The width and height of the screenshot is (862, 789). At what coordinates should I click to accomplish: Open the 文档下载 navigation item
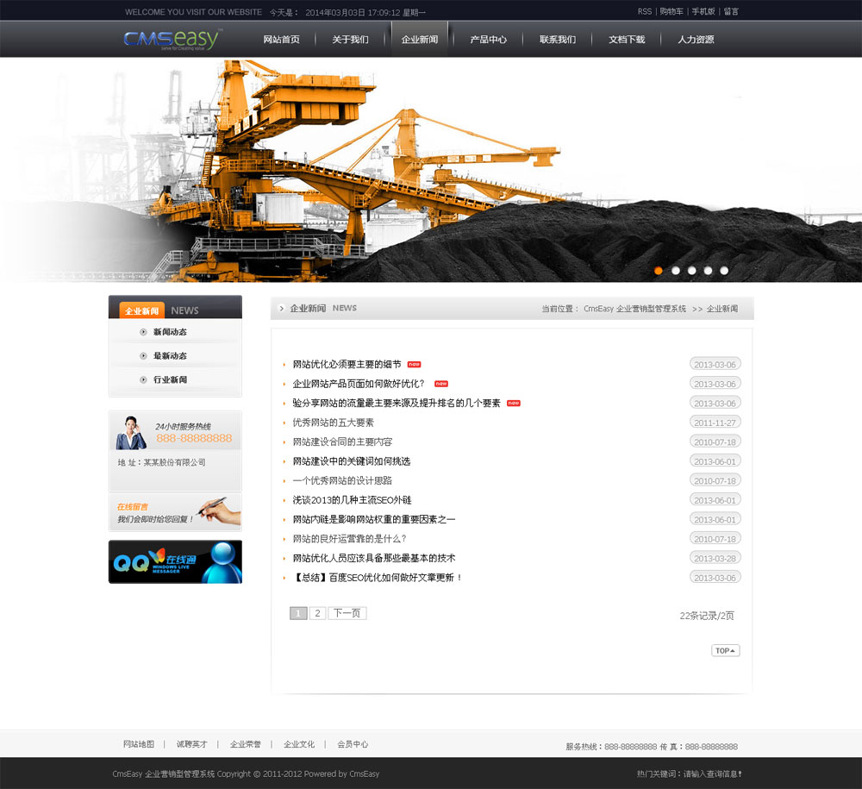pos(626,40)
